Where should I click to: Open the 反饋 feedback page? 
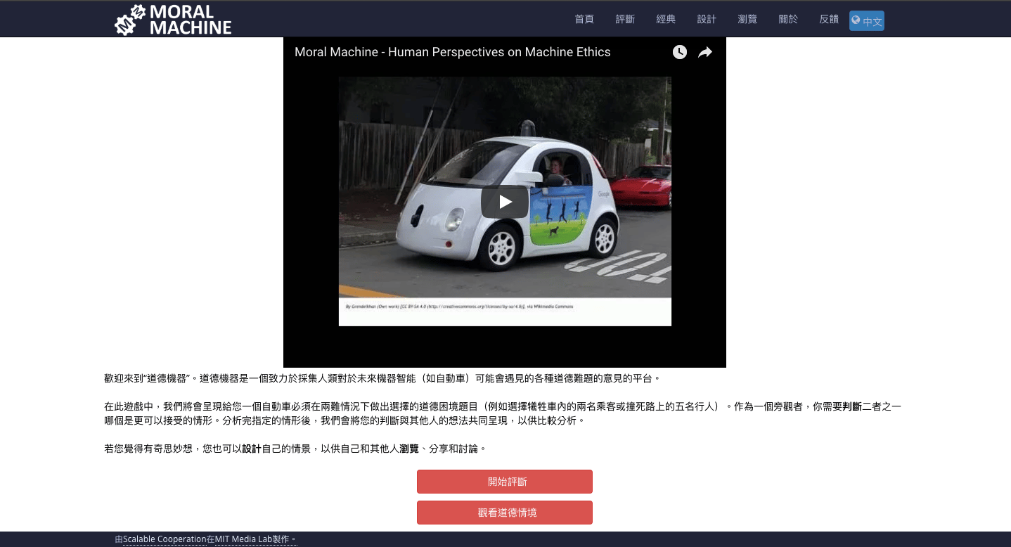coord(829,19)
